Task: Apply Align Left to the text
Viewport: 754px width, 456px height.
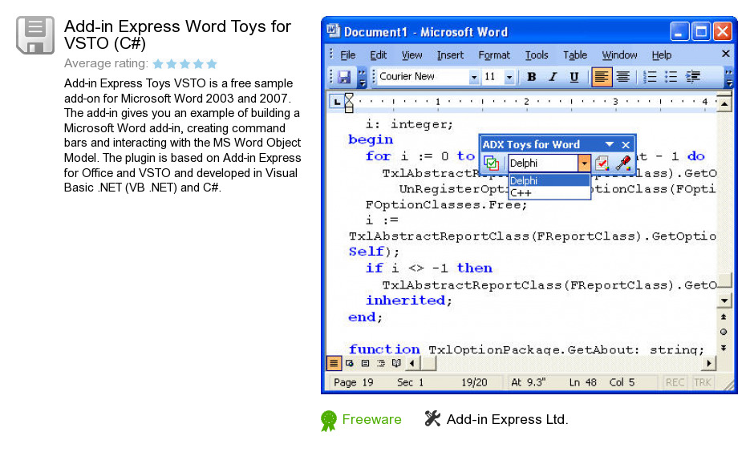Action: click(x=601, y=77)
